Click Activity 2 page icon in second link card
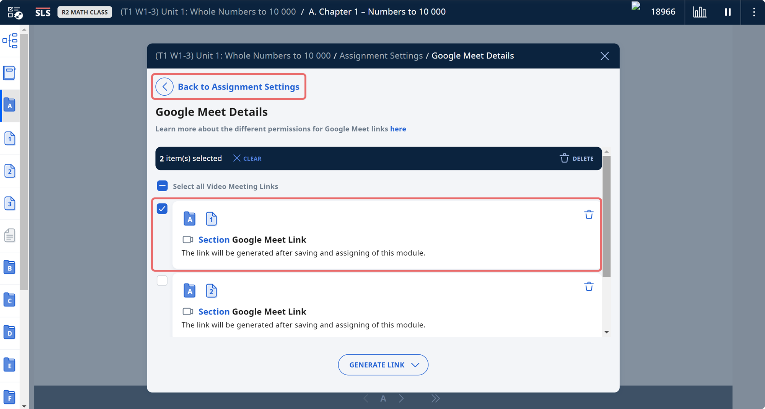765x409 pixels. tap(211, 291)
